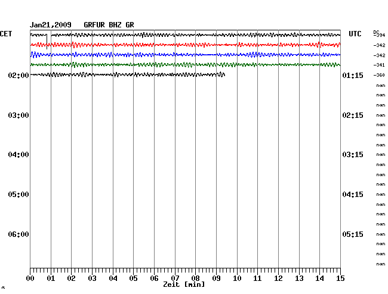Screen dimensions: 388x294
Task: Click the 07 minute axis label
Action: 175,279
